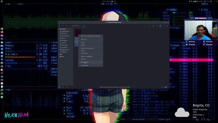
Task: Choose Renombrar in the context menu
Action: (x=91, y=53)
